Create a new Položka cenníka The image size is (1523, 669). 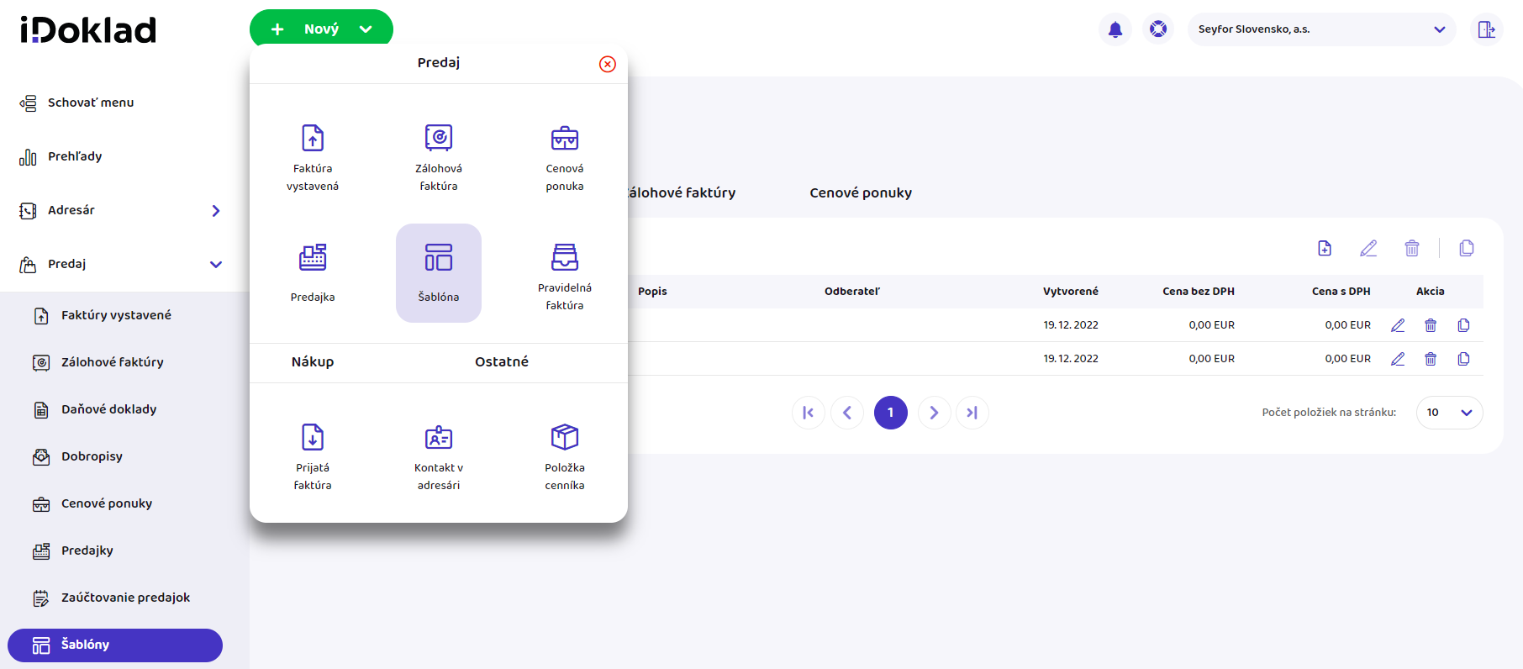coord(564,456)
